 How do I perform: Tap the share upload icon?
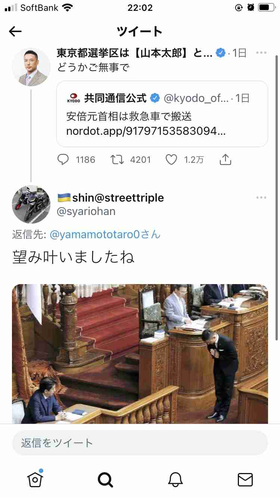225,159
